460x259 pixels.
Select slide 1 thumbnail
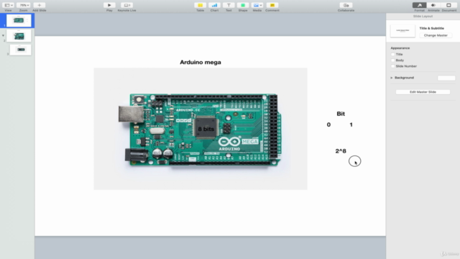[19, 21]
